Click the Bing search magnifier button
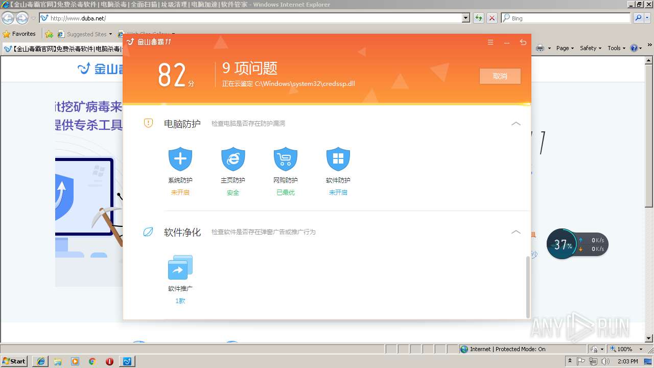This screenshot has height=368, width=654. tap(638, 18)
